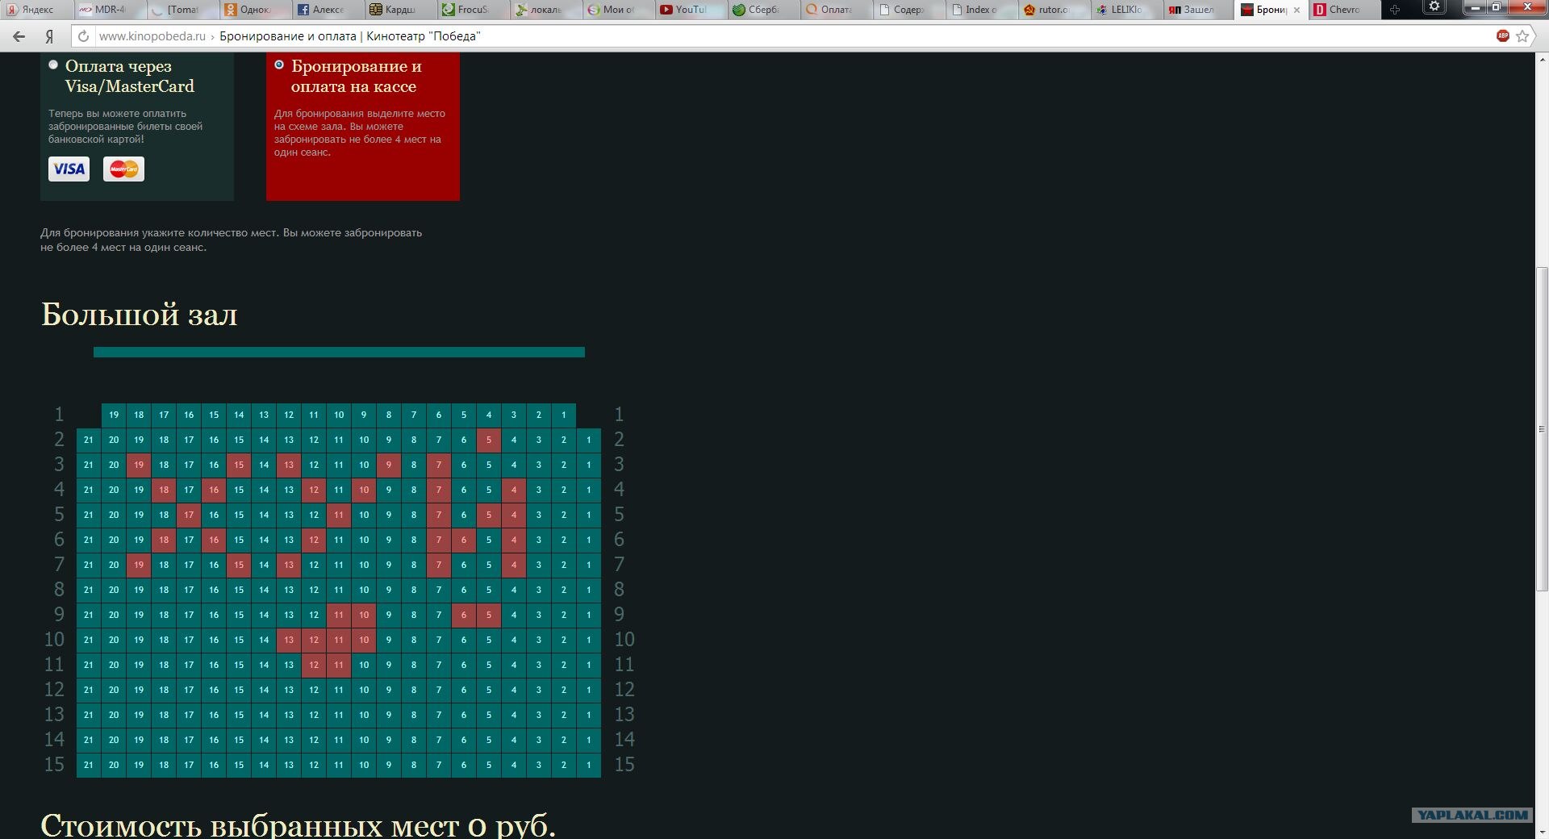Click the 'Бронирование и оплата на кассе' heading
The image size is (1549, 839).
pos(356,76)
